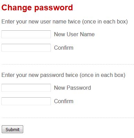
Task: Click the word 'Enter' in password instructions
Action: click(x=8, y=75)
